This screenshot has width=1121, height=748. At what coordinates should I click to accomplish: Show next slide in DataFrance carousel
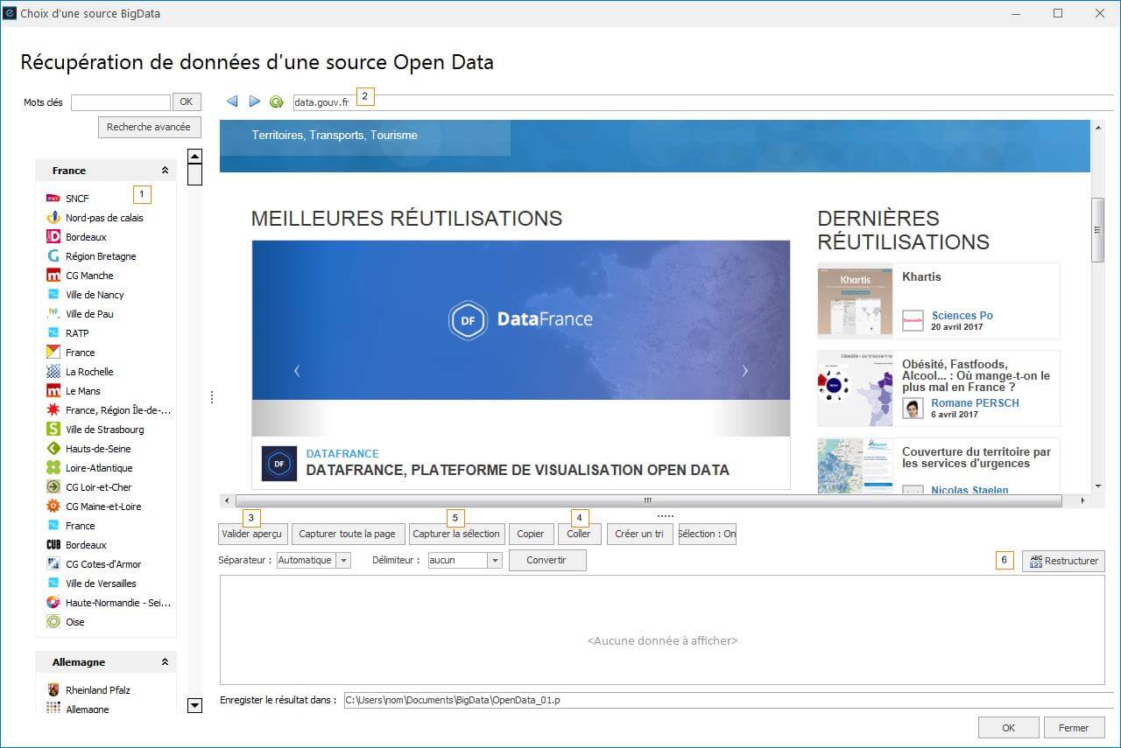[x=745, y=371]
